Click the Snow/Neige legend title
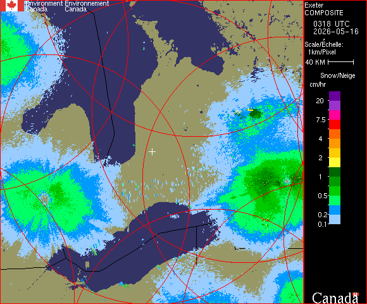Screen dimensions: 367x304 tap(338, 75)
